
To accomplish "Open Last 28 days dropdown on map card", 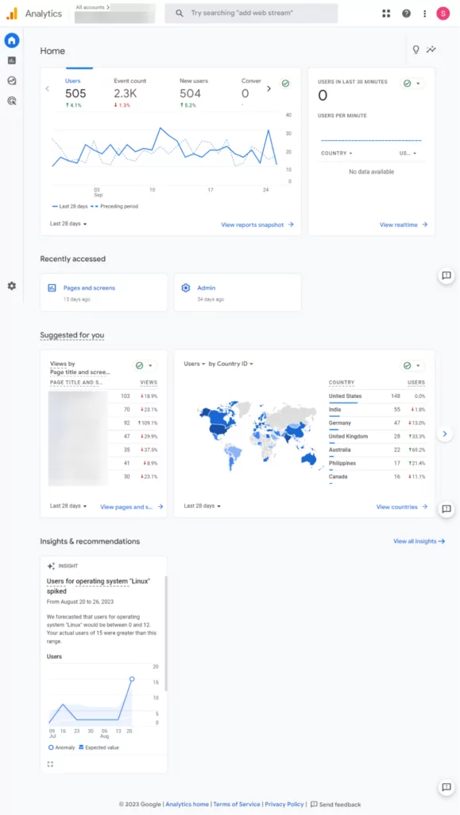I will coord(203,505).
